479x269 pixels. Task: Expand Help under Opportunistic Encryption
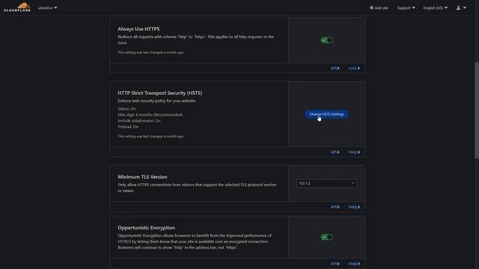tap(354, 264)
